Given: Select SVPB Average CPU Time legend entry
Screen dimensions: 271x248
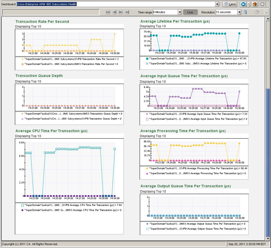Looking at the screenshot, I should coord(72,205).
